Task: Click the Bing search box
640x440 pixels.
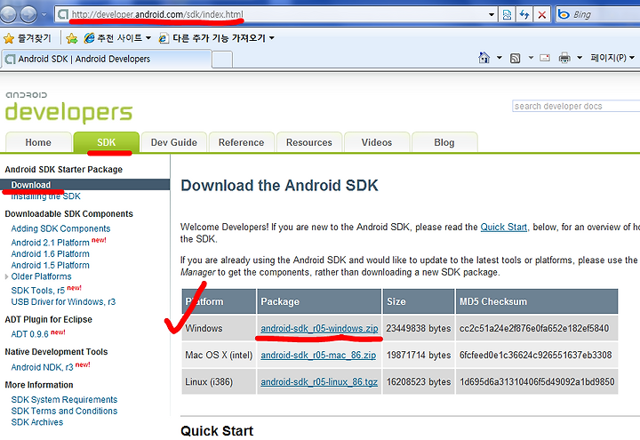Action: (x=598, y=15)
